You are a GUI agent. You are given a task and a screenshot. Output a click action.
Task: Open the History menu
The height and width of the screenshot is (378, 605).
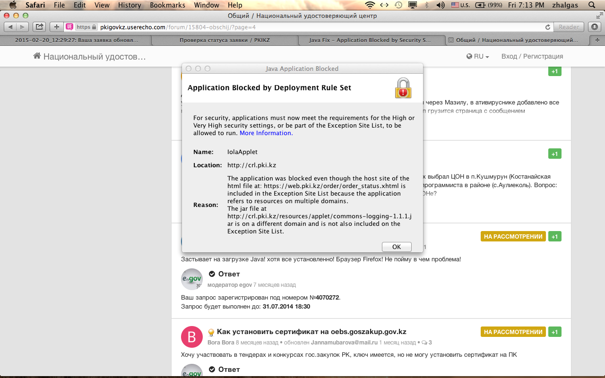click(x=130, y=5)
